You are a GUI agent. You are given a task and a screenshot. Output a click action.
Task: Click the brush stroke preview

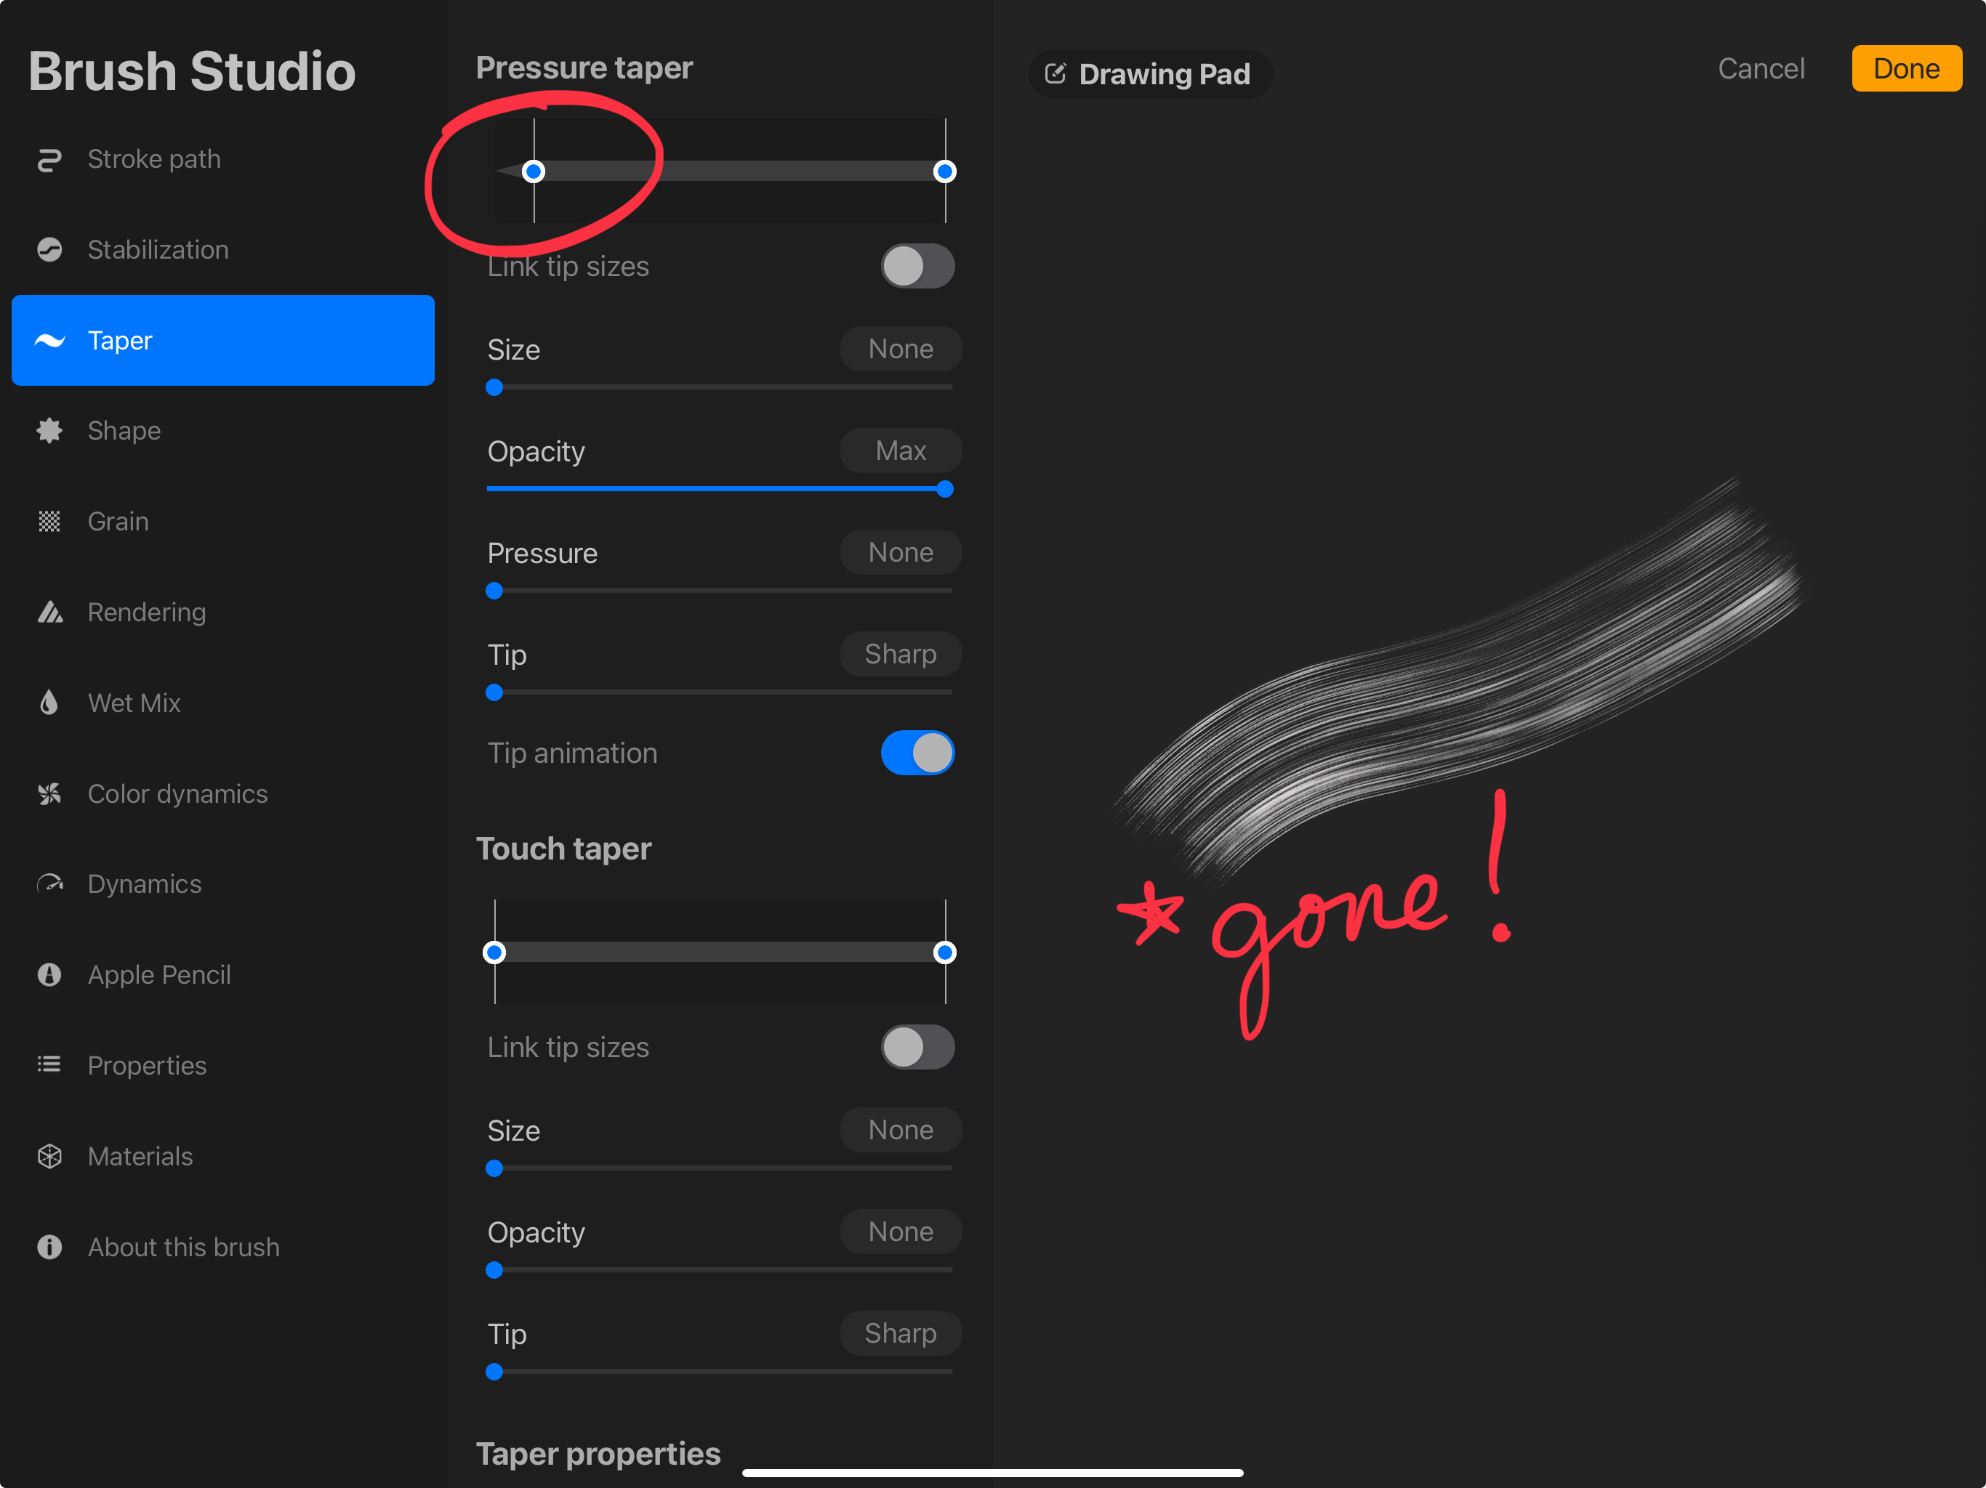coord(1459,682)
